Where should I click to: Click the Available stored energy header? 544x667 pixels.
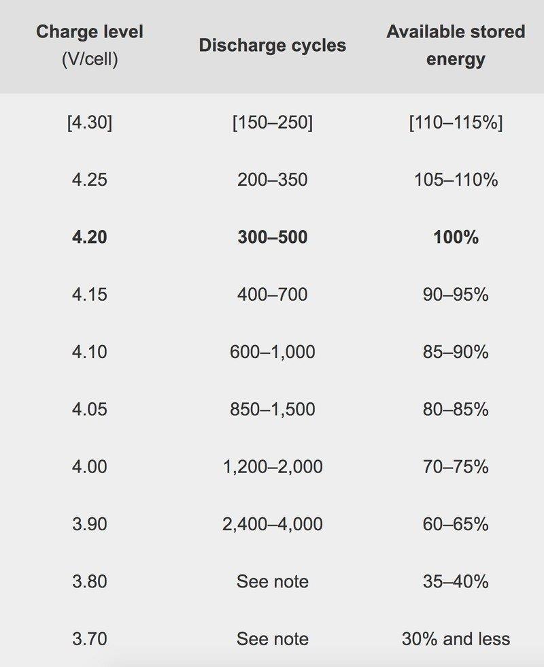coord(456,45)
